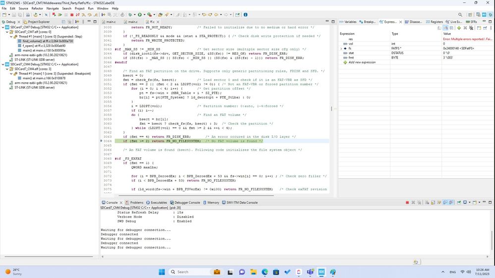The height and width of the screenshot is (278, 495).
Task: Switch to the Debug perspective icon
Action: [x=490, y=14]
